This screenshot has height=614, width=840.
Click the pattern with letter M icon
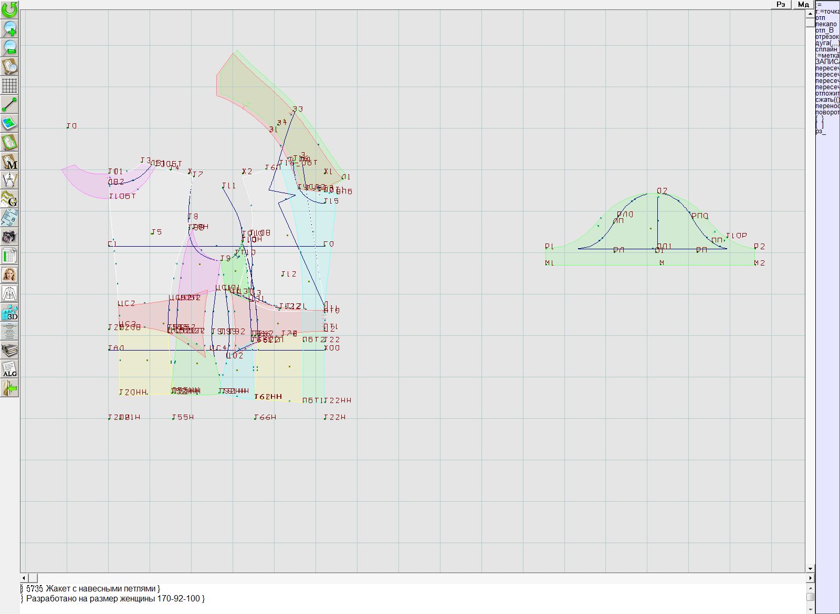click(9, 161)
